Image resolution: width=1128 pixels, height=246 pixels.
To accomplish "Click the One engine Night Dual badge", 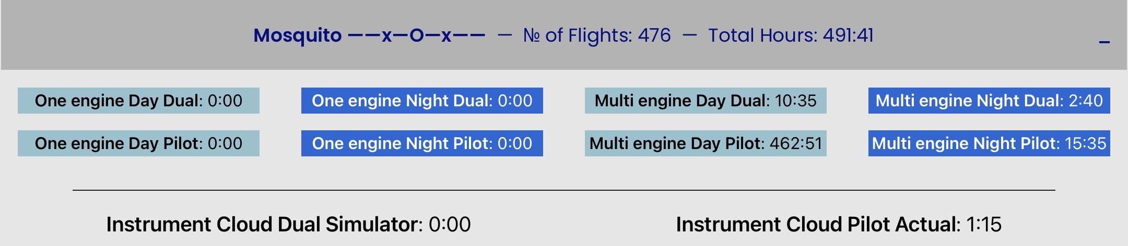I will pyautogui.click(x=422, y=101).
